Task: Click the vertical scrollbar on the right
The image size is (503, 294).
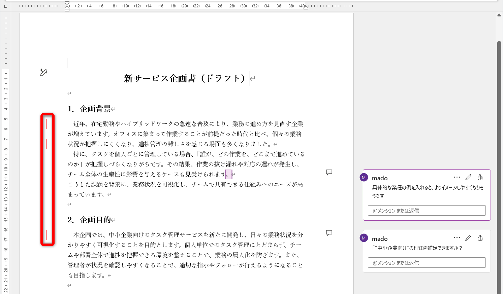Action: pos(500,135)
